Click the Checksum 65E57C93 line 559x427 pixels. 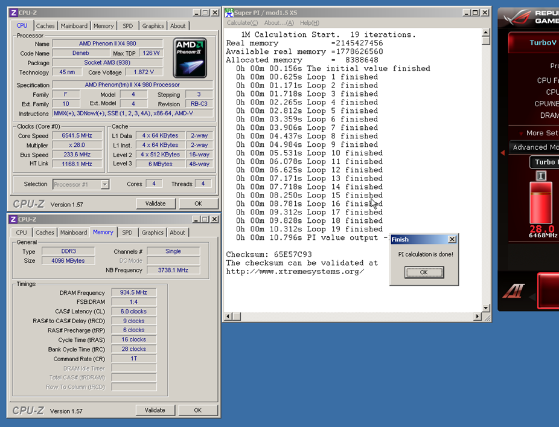(x=269, y=254)
